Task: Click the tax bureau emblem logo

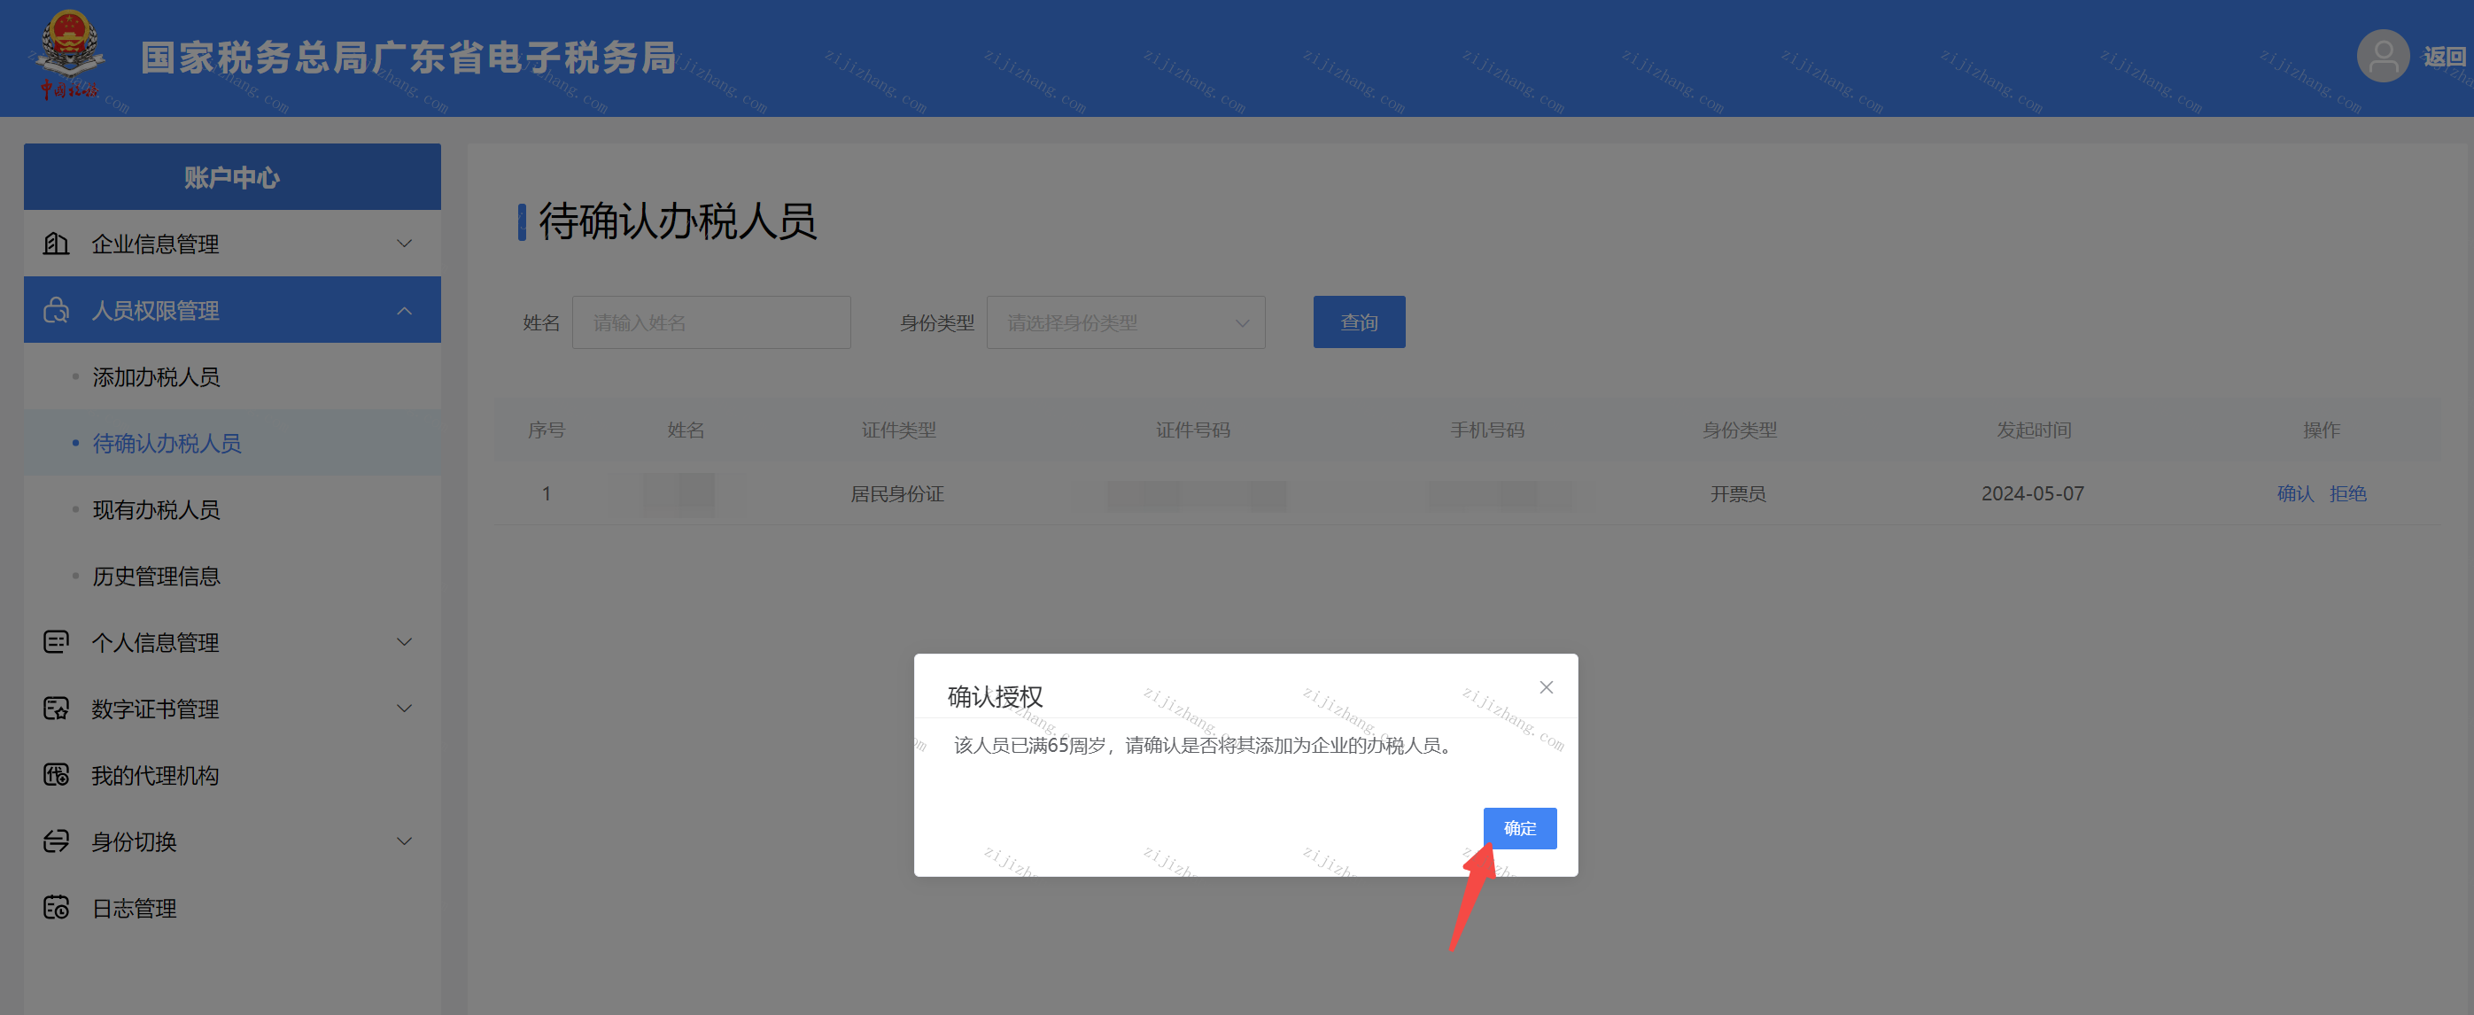Action: point(69,55)
